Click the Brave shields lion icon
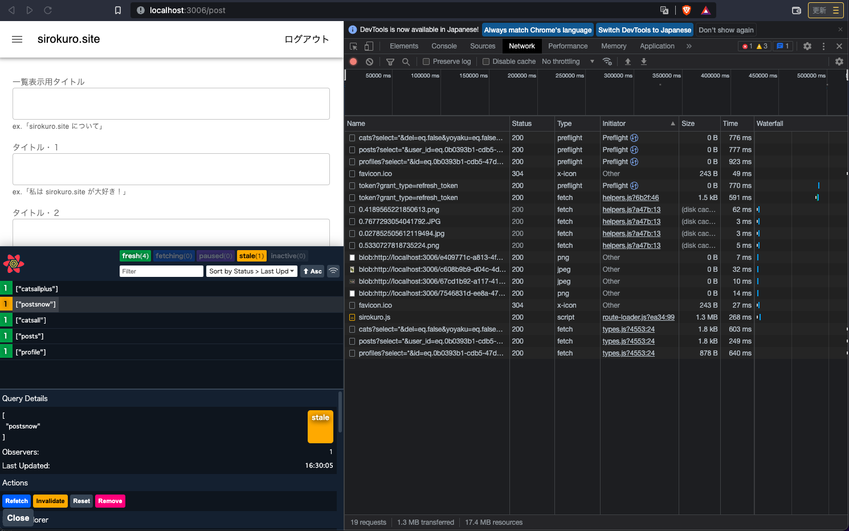 [687, 10]
